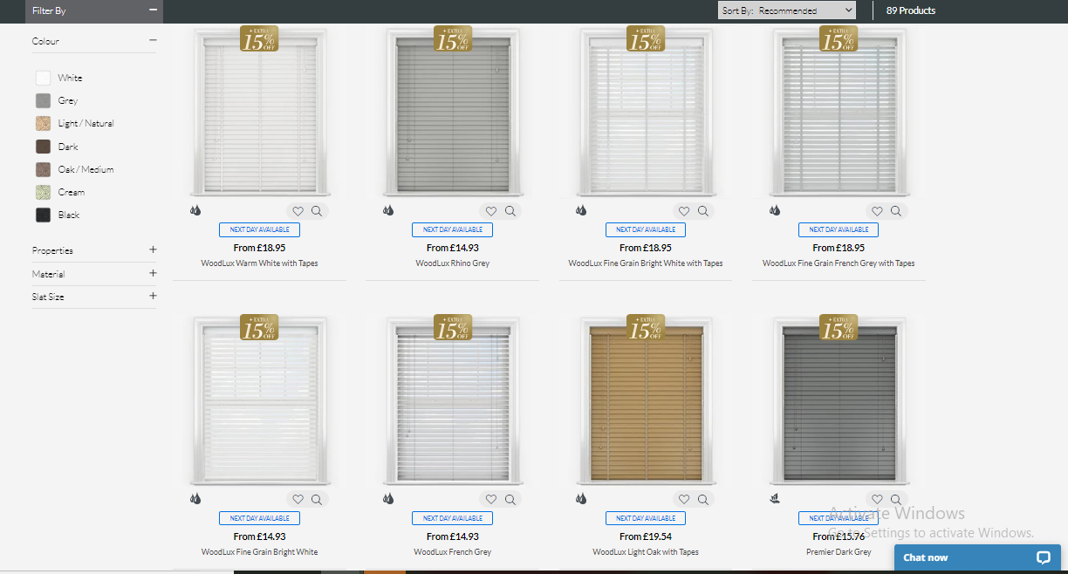Filter by Black colour swatch
This screenshot has height=574, width=1068.
(x=43, y=215)
